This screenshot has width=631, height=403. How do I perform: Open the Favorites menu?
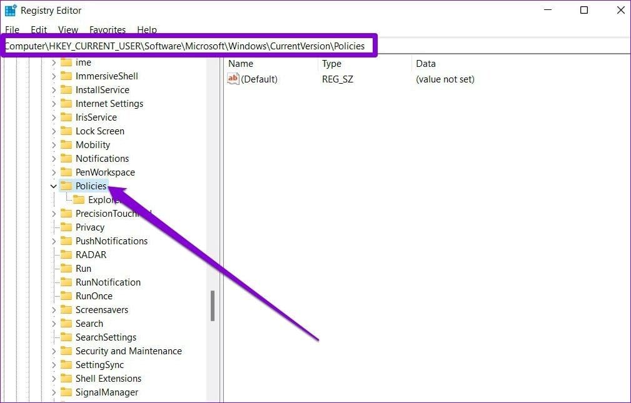(108, 30)
